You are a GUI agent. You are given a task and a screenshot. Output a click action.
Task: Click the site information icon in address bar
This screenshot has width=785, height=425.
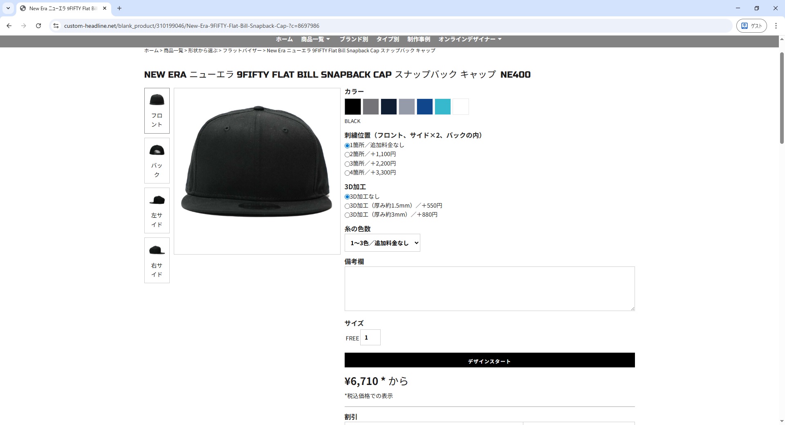[56, 26]
